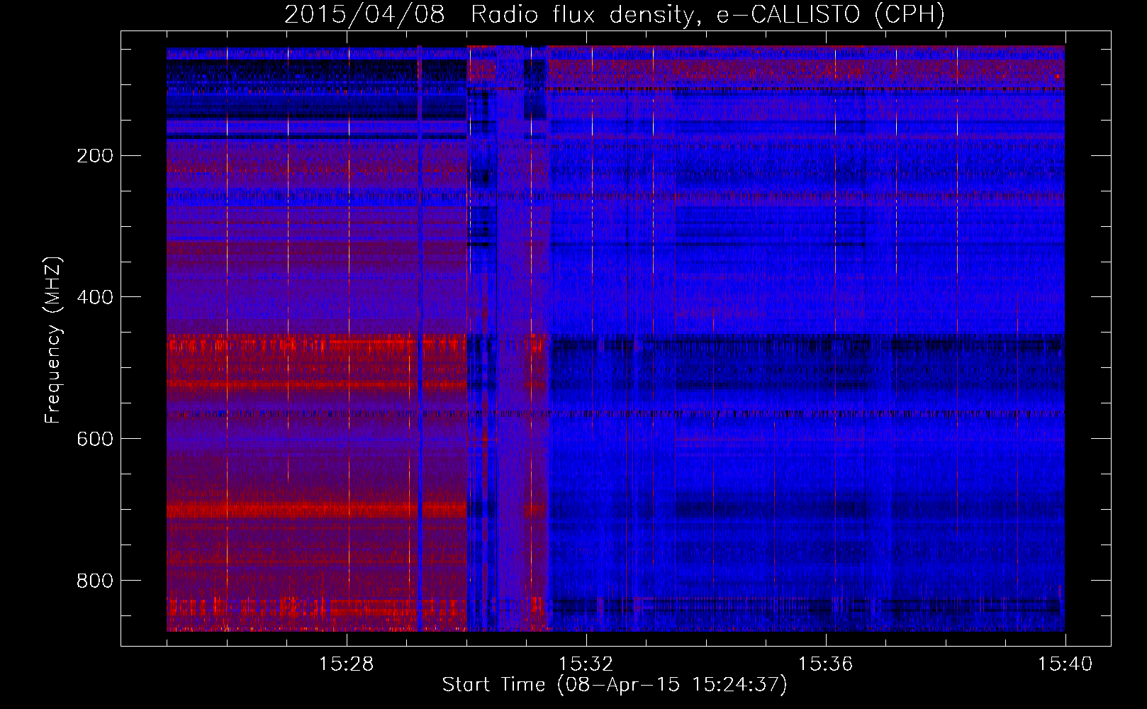Click the '600' frequency tick label
The image size is (1147, 709).
pos(95,439)
